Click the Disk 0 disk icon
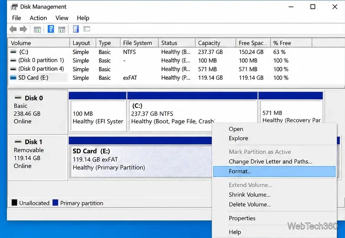This screenshot has height=238, width=345. point(18,97)
